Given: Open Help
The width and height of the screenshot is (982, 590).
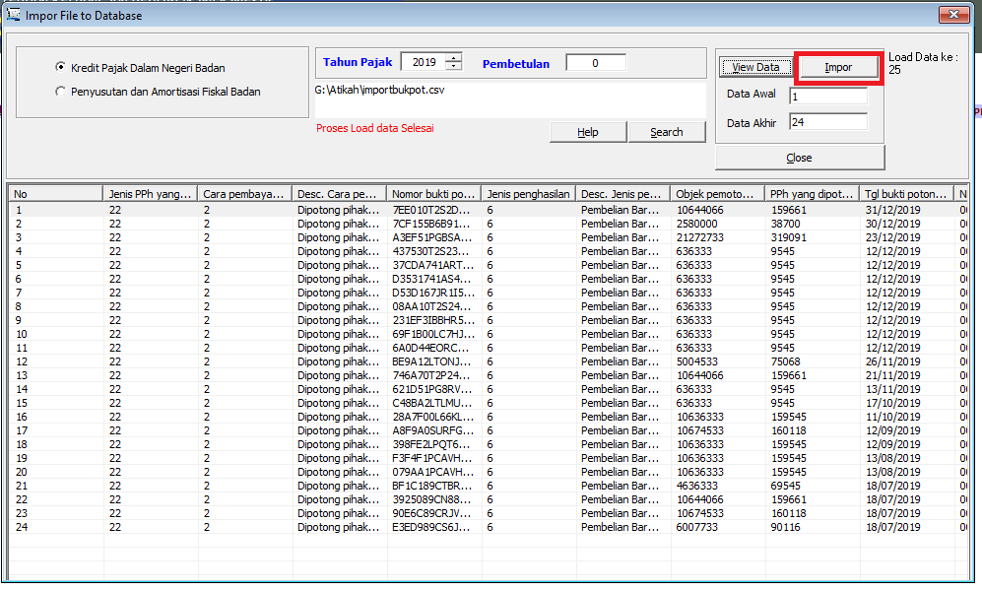Looking at the screenshot, I should pos(587,132).
